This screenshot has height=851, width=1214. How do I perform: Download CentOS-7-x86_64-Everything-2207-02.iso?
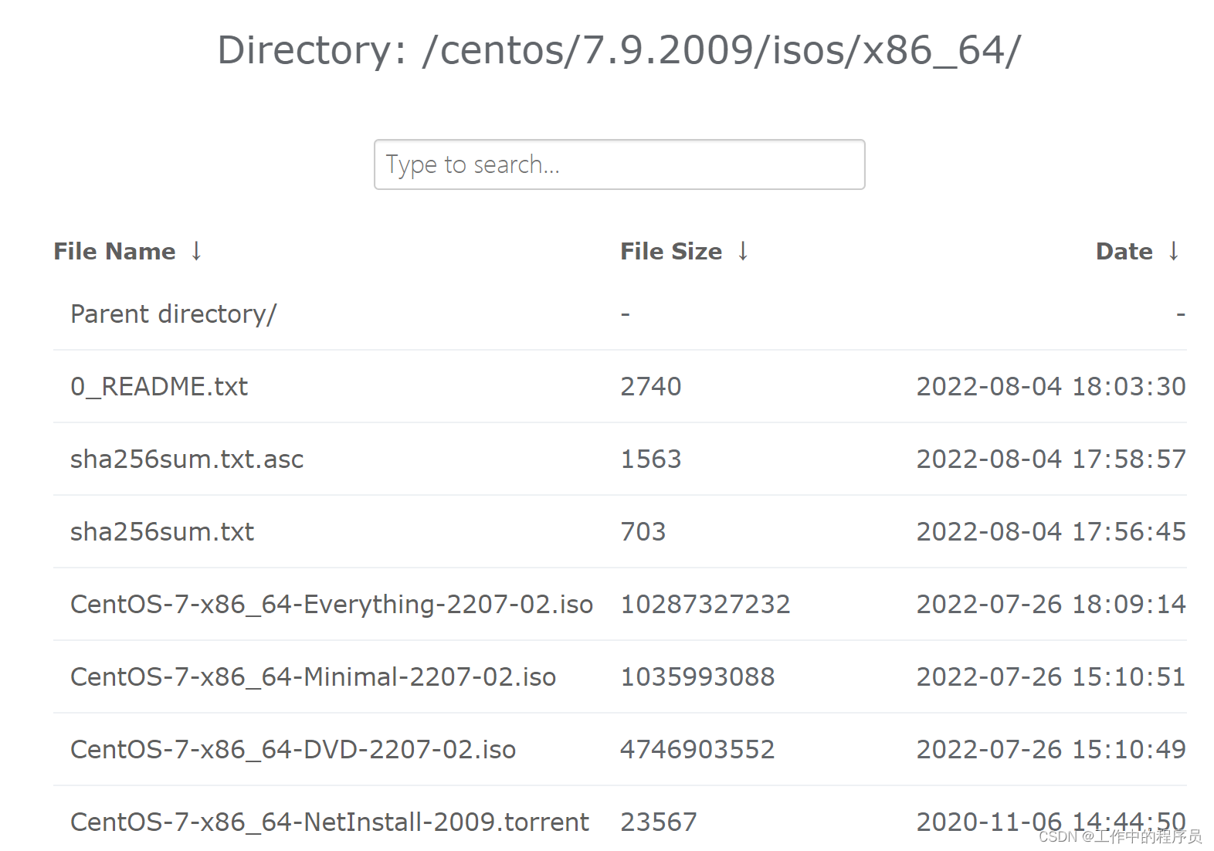click(331, 605)
